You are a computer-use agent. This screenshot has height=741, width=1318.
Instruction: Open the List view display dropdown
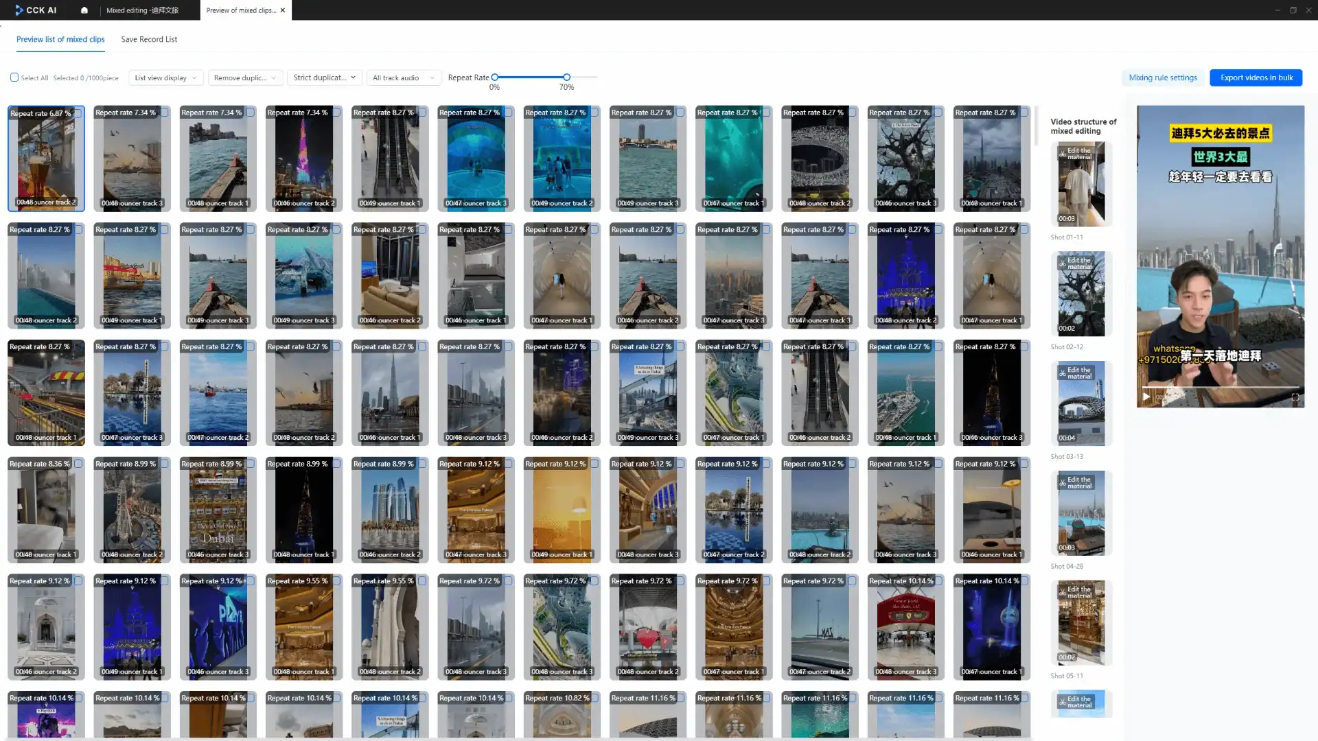165,78
